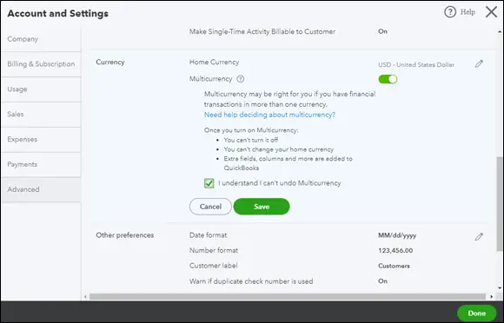Switch to the Usage tab
This screenshot has width=504, height=323.
point(41,89)
